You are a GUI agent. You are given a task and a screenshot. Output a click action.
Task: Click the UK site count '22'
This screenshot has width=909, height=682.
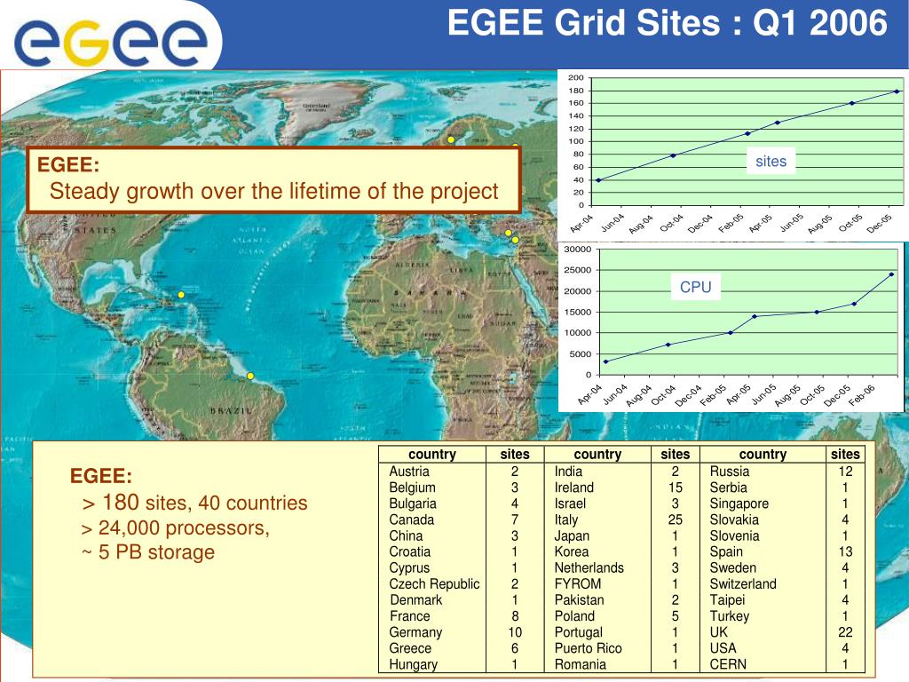[x=845, y=632]
